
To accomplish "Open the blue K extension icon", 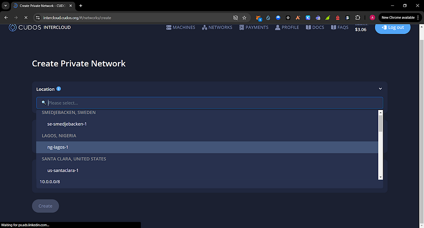I will point(308,18).
